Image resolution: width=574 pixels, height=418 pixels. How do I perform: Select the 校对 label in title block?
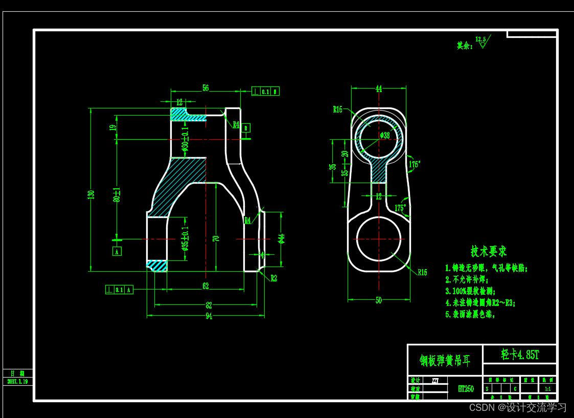point(416,388)
